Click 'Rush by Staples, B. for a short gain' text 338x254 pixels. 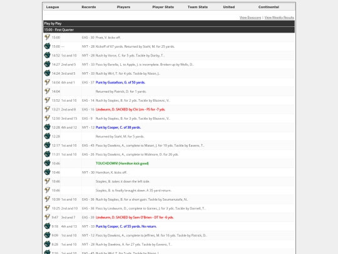click(121, 199)
